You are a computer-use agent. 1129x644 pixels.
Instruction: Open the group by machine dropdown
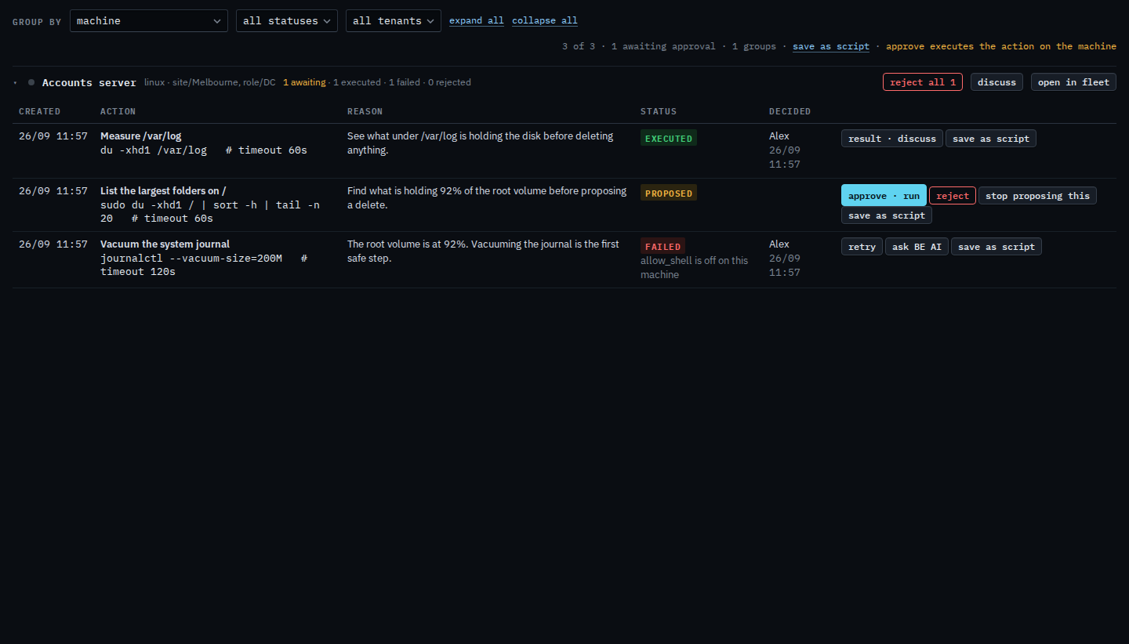click(x=149, y=21)
